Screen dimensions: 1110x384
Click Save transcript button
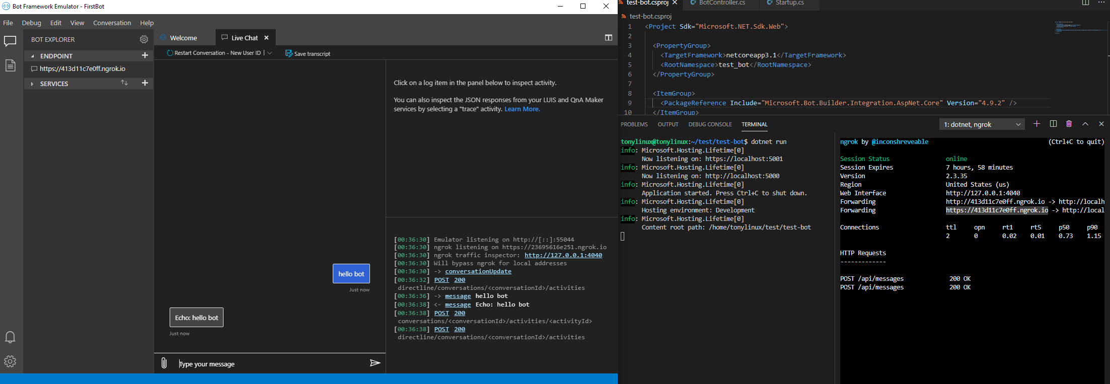(308, 53)
